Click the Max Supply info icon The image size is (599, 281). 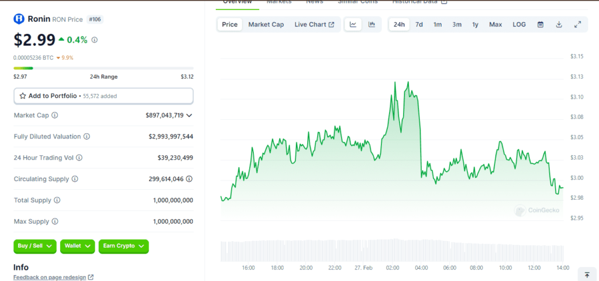pyautogui.click(x=55, y=221)
